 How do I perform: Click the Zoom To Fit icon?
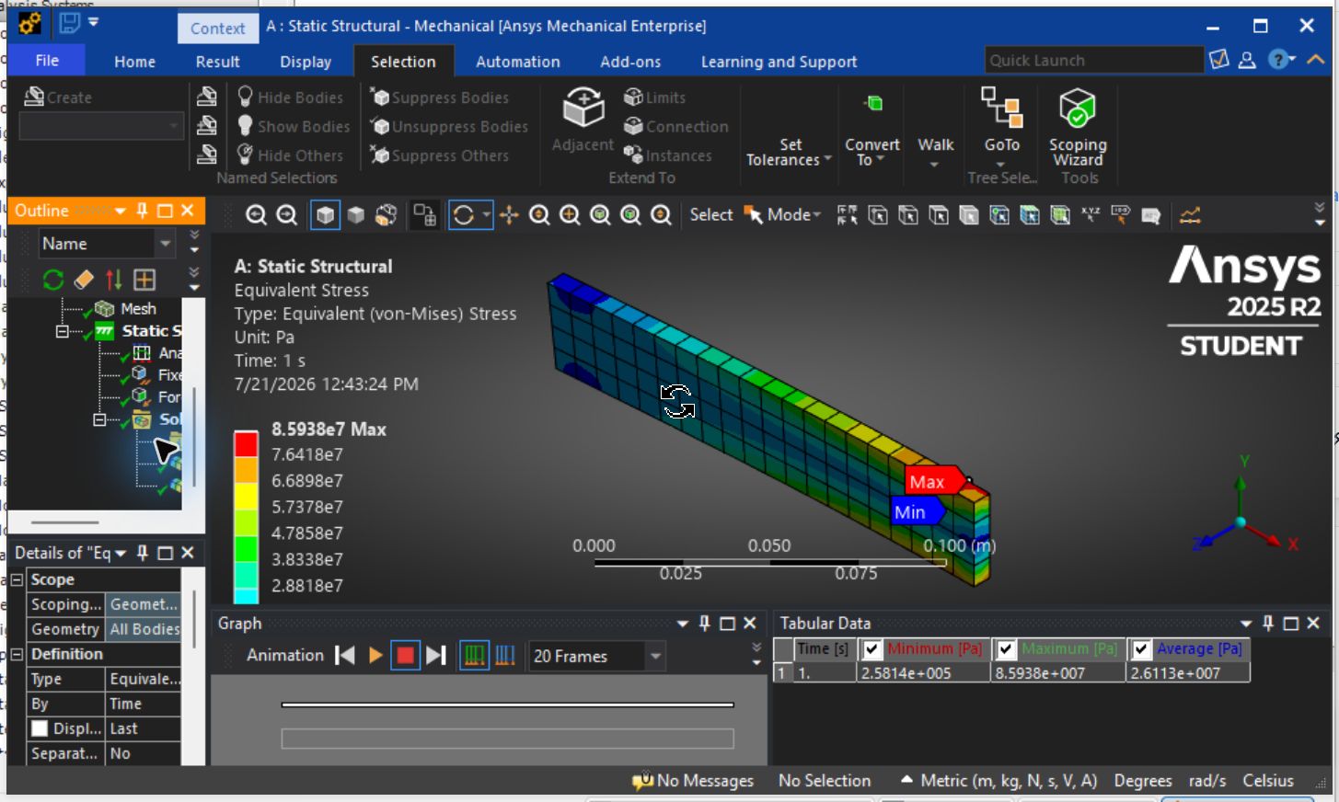pyautogui.click(x=600, y=215)
